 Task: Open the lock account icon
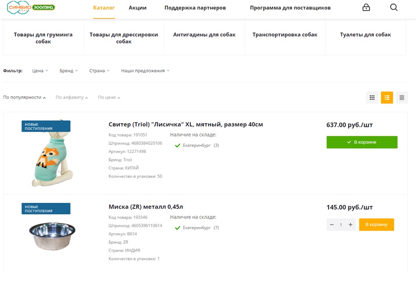pos(366,8)
